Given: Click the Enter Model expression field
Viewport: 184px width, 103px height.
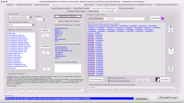Looking at the screenshot, I should coord(45,89).
